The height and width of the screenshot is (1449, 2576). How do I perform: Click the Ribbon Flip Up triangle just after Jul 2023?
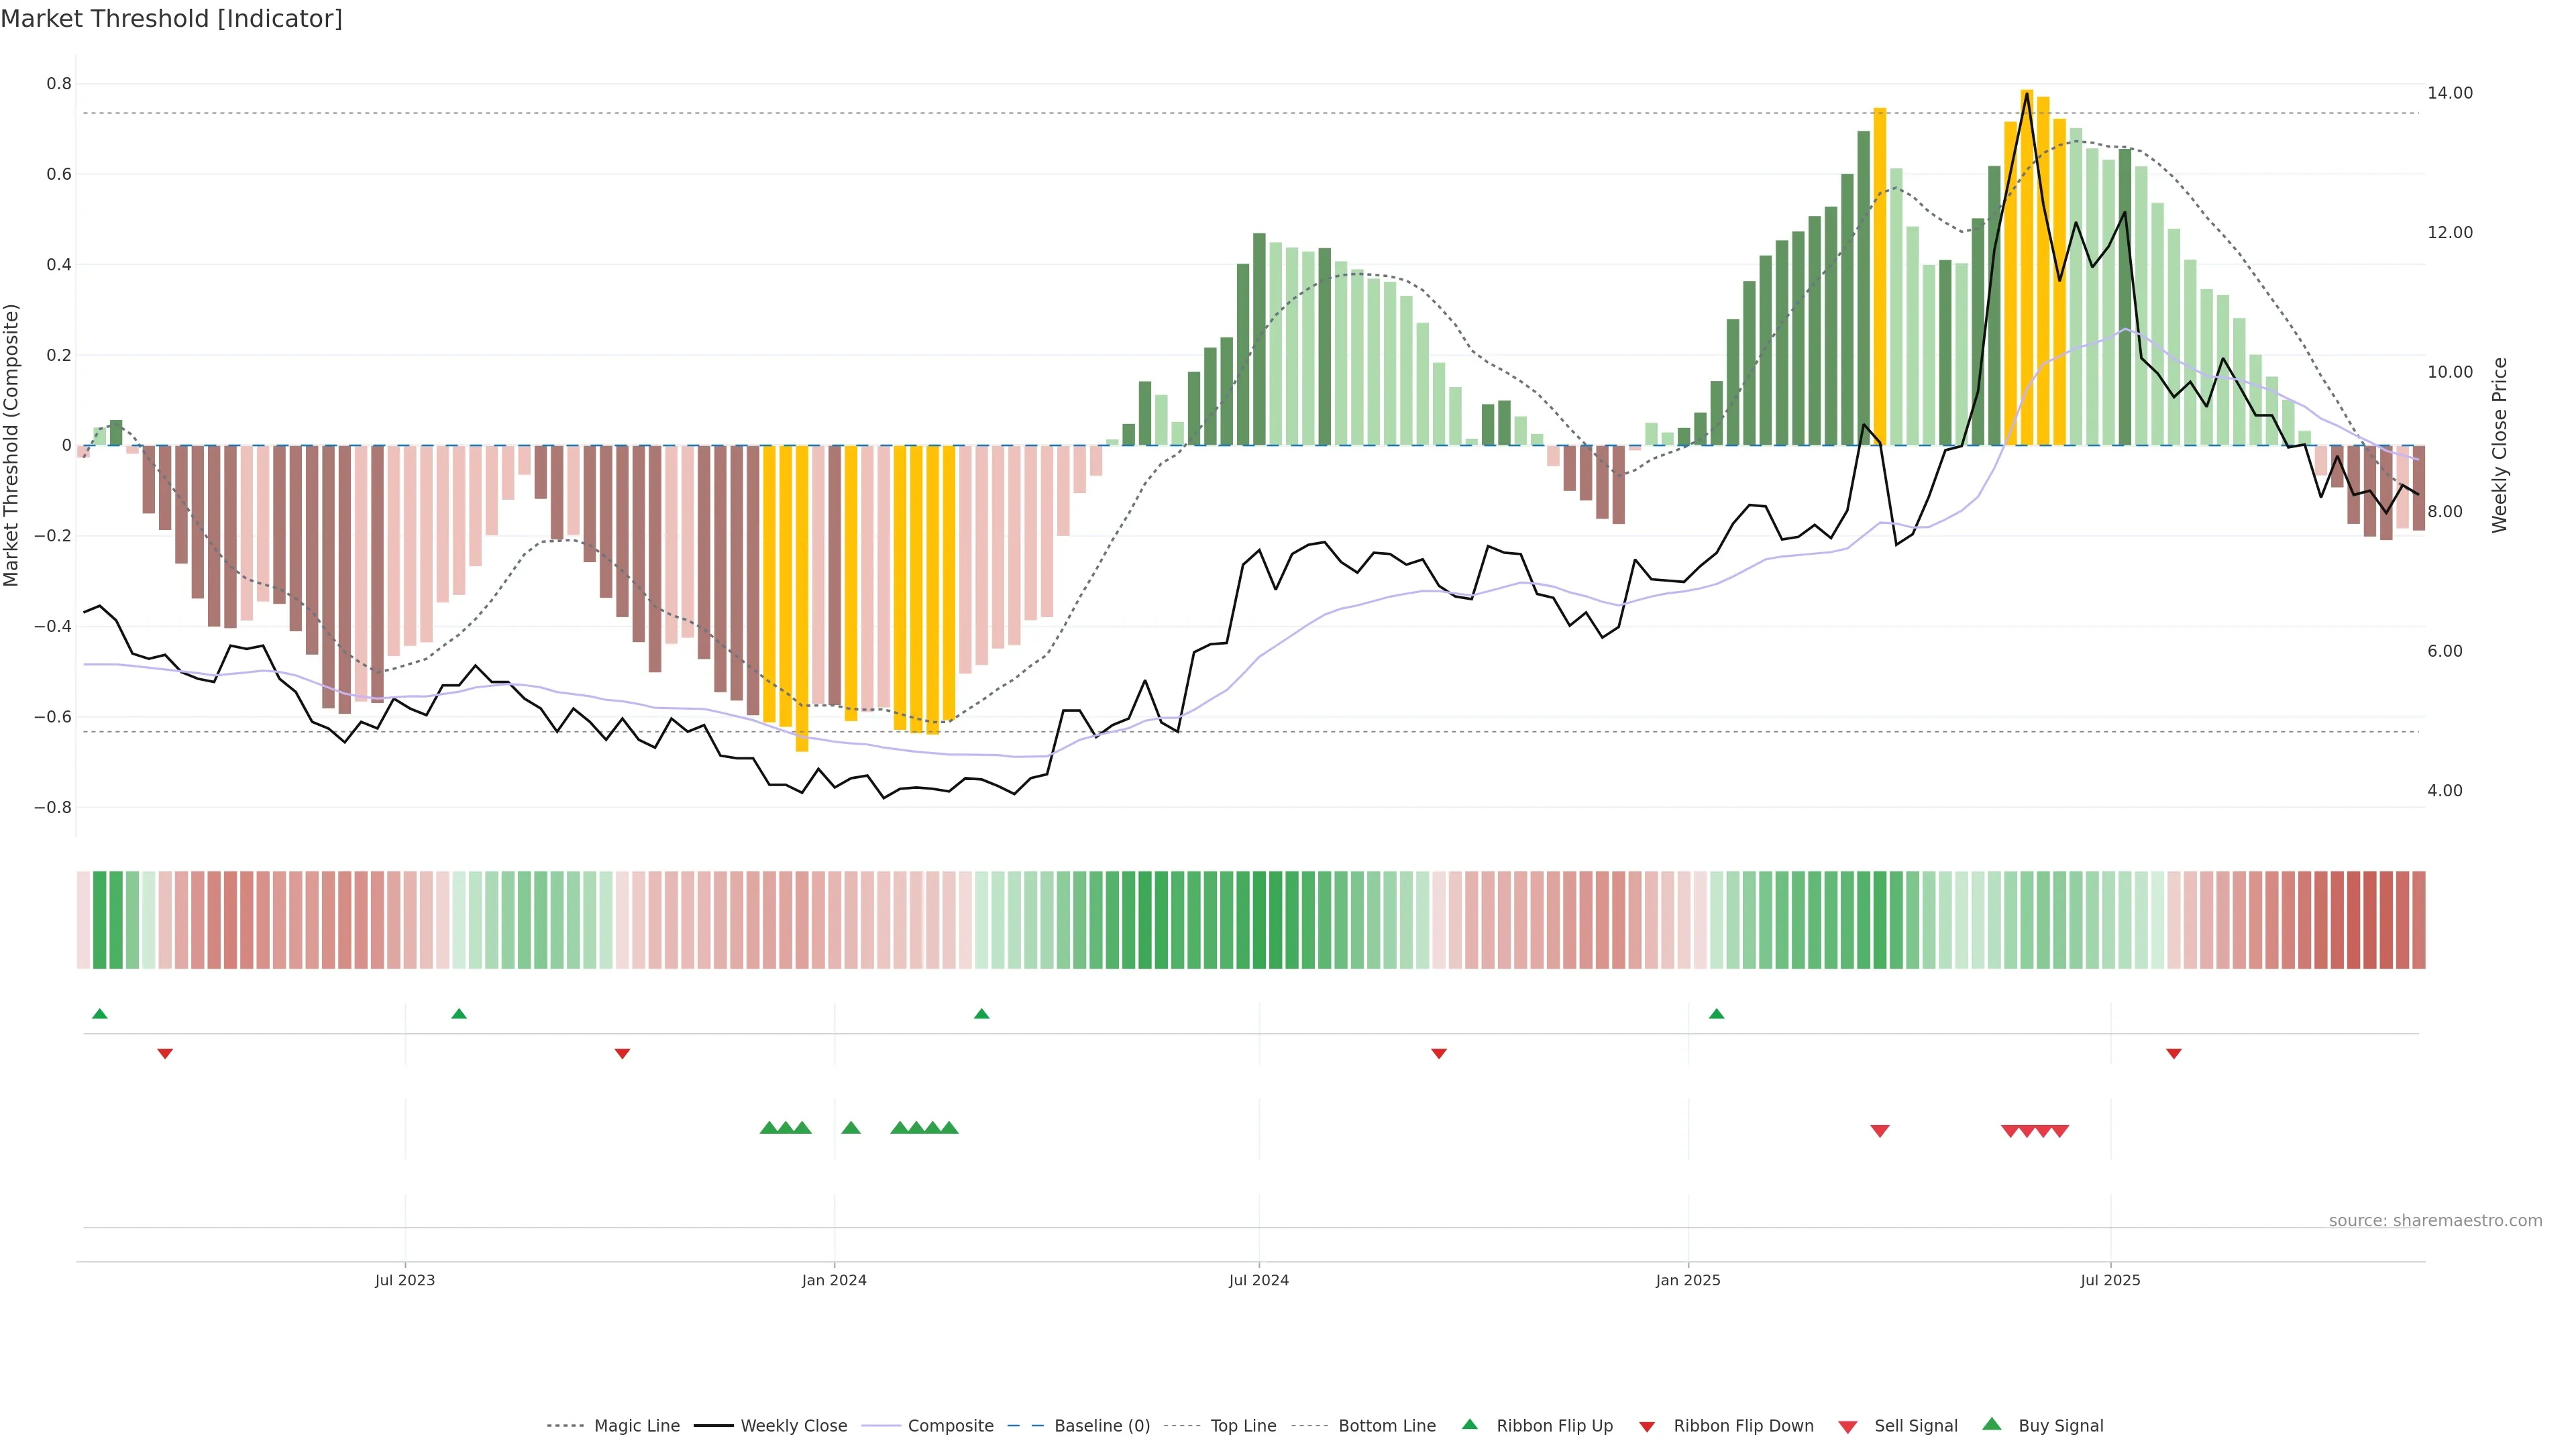click(x=459, y=1014)
